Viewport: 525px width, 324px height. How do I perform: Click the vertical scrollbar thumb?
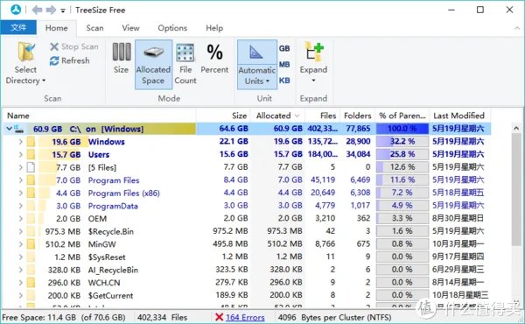516,190
